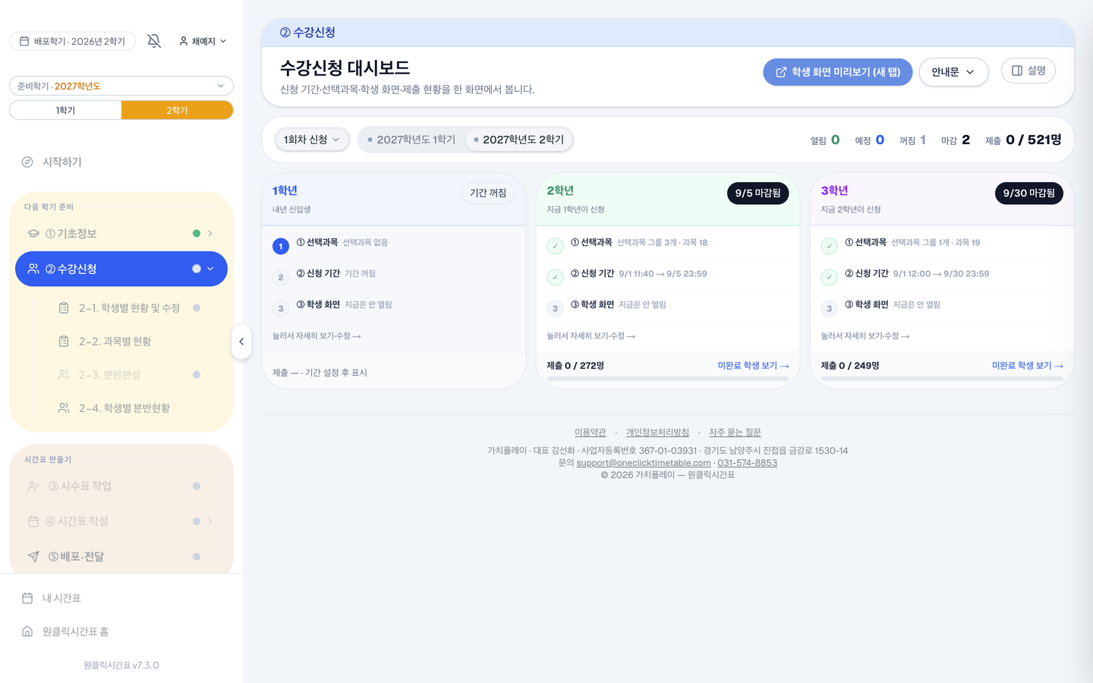Open the 이용약관 footer link
This screenshot has width=1093, height=683.
pos(591,433)
